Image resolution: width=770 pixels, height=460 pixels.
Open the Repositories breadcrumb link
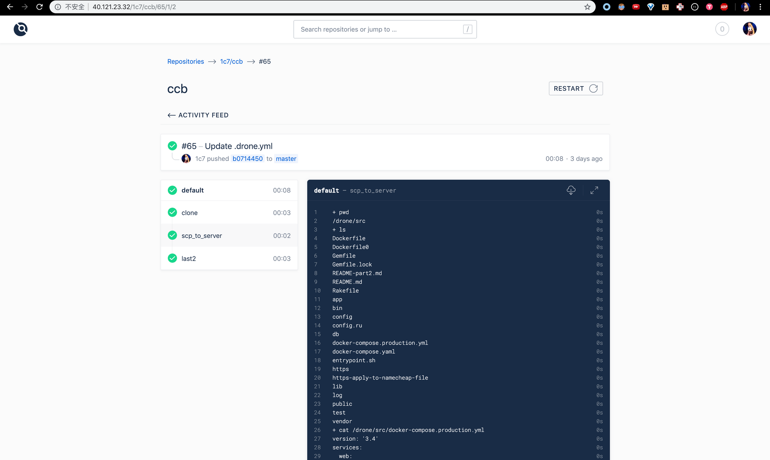point(186,62)
